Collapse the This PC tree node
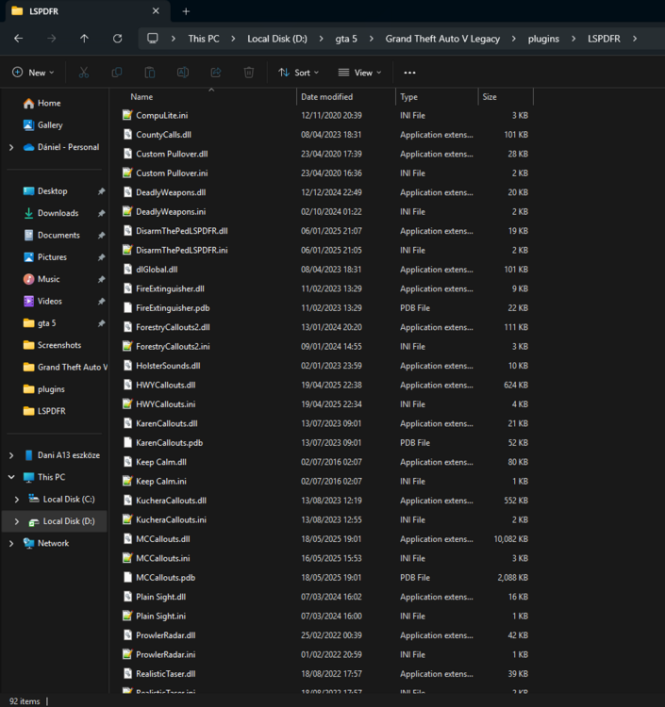 (11, 477)
